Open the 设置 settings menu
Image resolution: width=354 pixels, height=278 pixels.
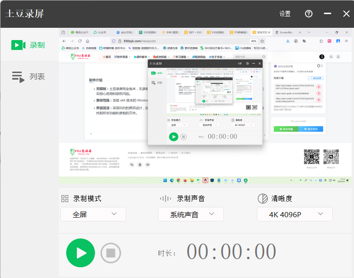pos(285,14)
